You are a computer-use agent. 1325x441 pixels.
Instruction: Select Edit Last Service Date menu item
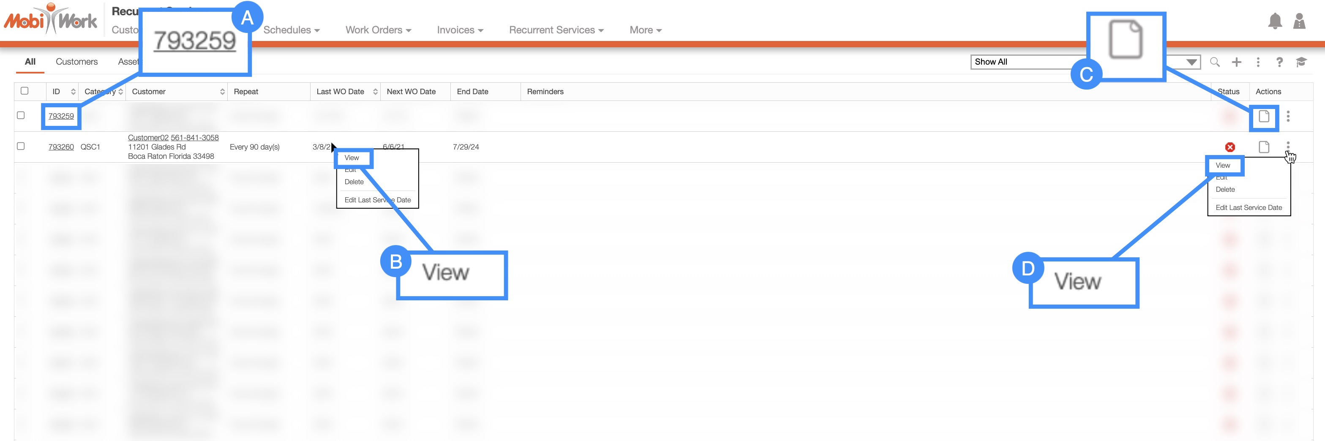1249,208
